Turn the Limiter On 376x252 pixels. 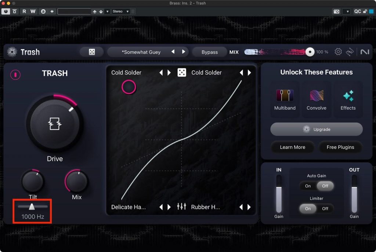pyautogui.click(x=308, y=209)
